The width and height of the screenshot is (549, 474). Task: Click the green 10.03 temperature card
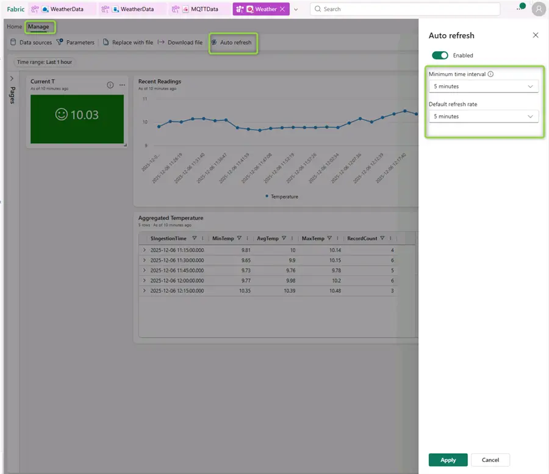[77, 119]
